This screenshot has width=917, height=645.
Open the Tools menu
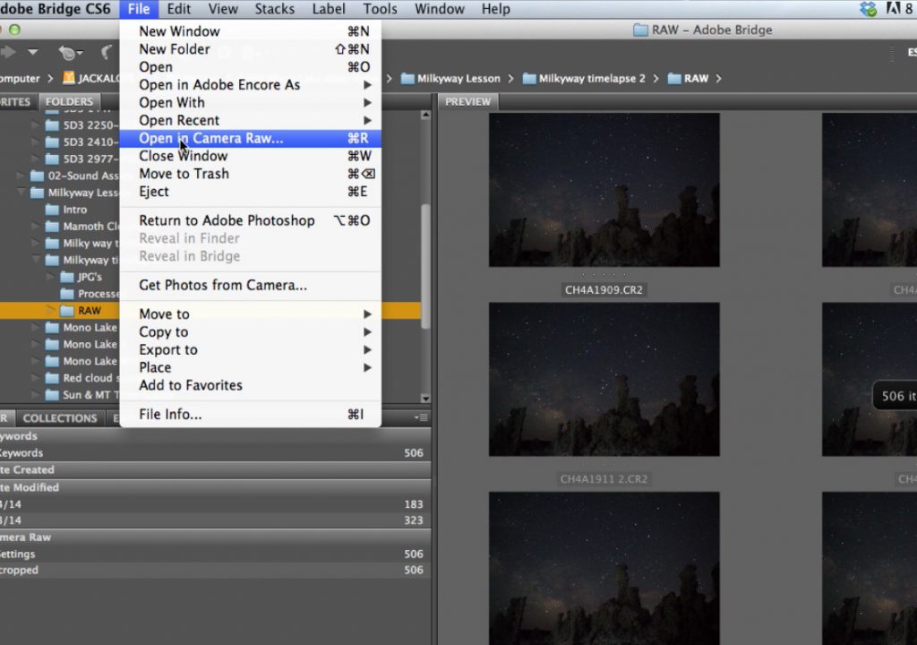[380, 9]
